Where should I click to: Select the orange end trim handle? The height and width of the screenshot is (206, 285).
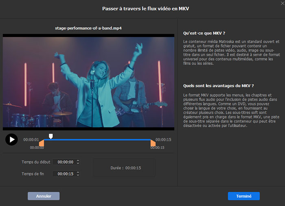[x=153, y=143]
